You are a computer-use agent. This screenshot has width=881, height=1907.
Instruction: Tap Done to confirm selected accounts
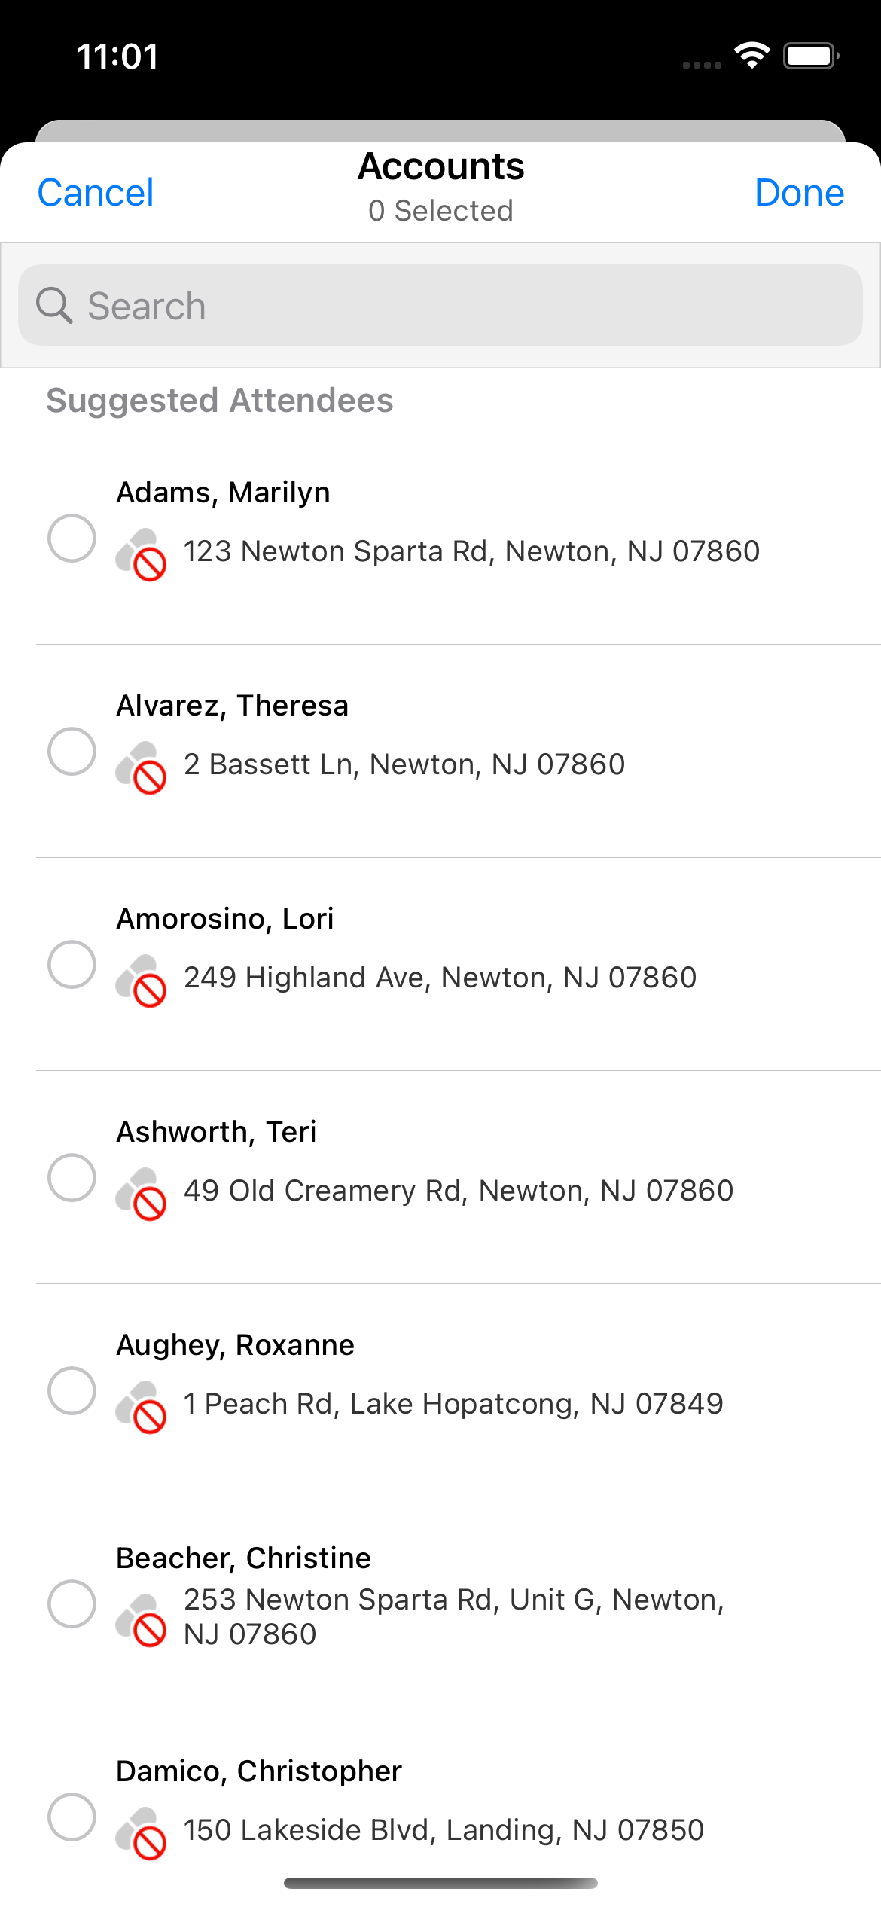(799, 193)
